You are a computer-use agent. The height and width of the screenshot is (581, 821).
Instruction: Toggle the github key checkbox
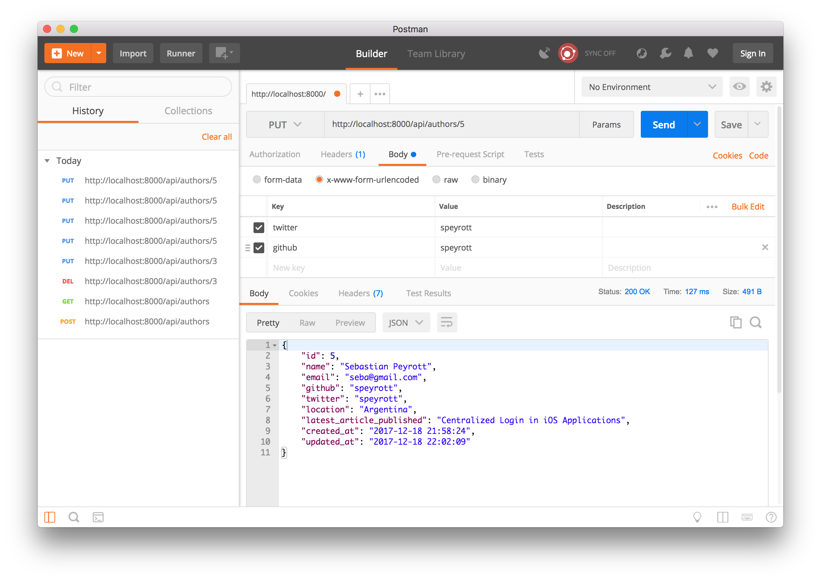tap(259, 247)
